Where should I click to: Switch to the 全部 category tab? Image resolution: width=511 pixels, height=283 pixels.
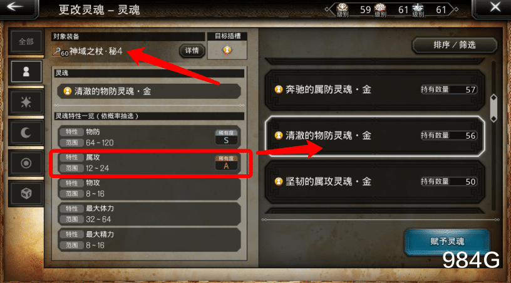click(26, 42)
